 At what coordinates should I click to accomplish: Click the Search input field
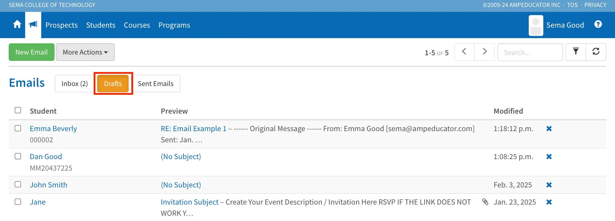tap(530, 52)
